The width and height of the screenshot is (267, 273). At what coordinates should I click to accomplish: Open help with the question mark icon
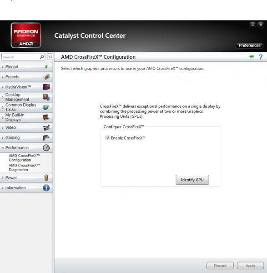[261, 57]
